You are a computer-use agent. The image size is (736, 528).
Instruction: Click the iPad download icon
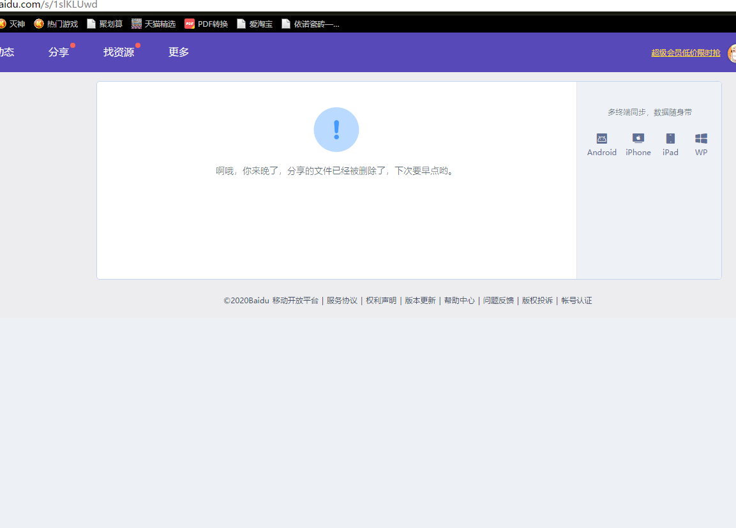tap(670, 139)
